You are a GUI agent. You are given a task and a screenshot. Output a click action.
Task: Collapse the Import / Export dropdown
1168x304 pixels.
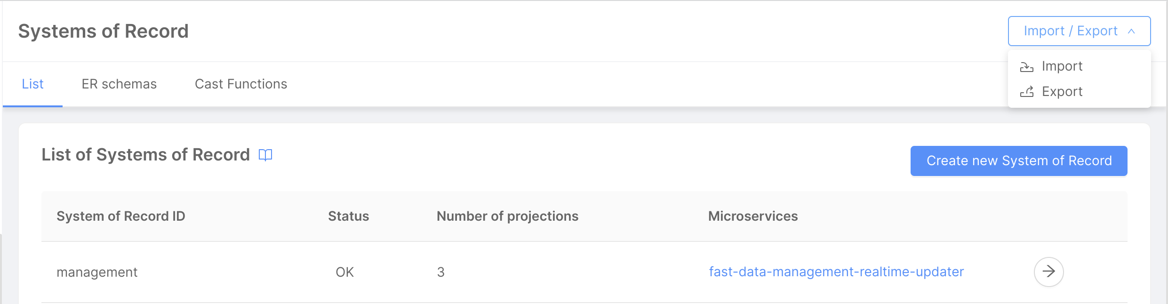[1079, 31]
